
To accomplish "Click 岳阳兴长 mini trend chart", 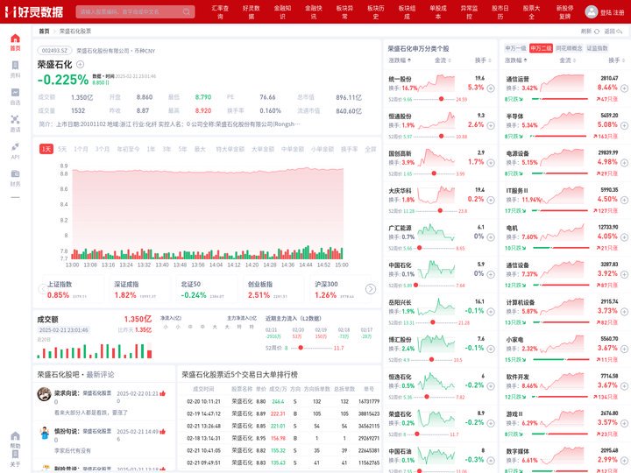I will coord(436,307).
